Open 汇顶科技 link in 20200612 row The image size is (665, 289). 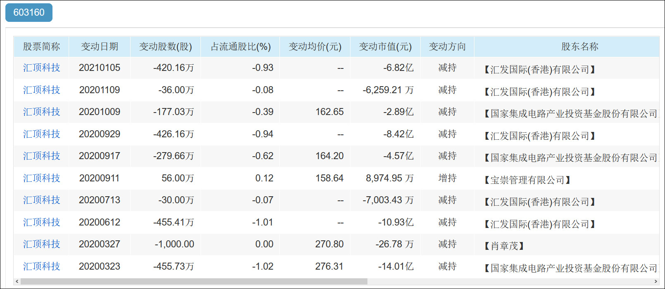(41, 222)
